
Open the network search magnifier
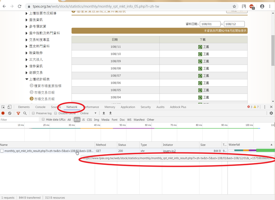click(25, 113)
